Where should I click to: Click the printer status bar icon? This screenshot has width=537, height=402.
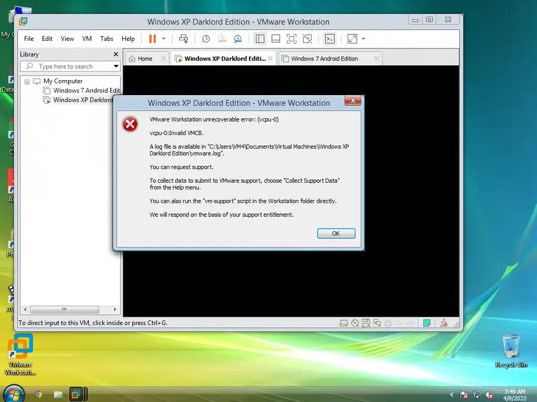click(x=388, y=323)
